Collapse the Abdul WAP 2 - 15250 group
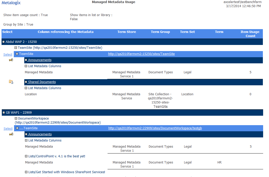This screenshot has height=177, width=269. coord(3,42)
